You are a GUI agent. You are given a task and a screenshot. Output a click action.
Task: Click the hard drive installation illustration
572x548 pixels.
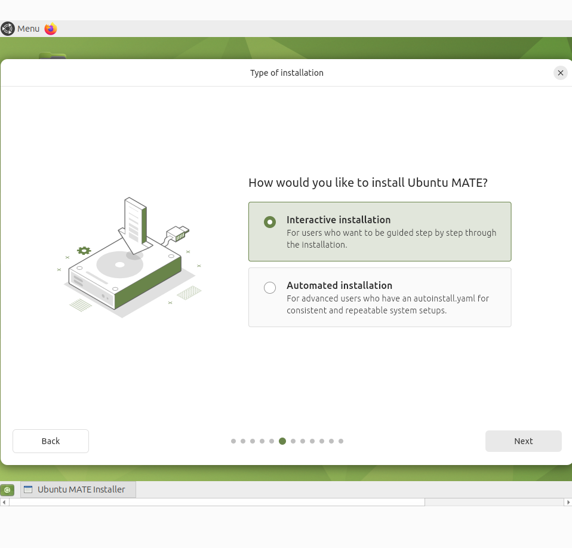(130, 257)
